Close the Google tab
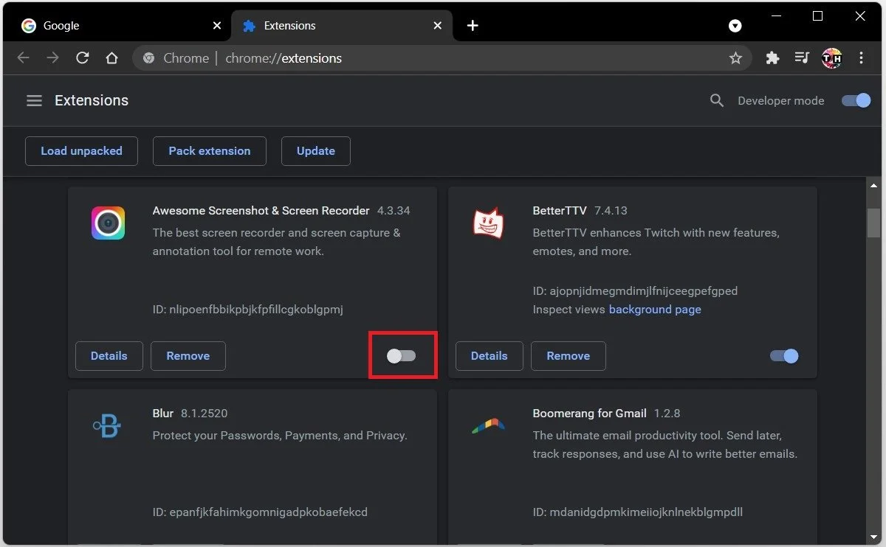886x547 pixels. 217,26
